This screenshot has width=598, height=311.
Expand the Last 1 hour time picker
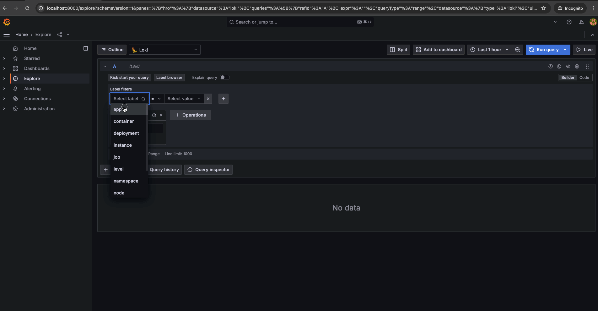click(489, 50)
